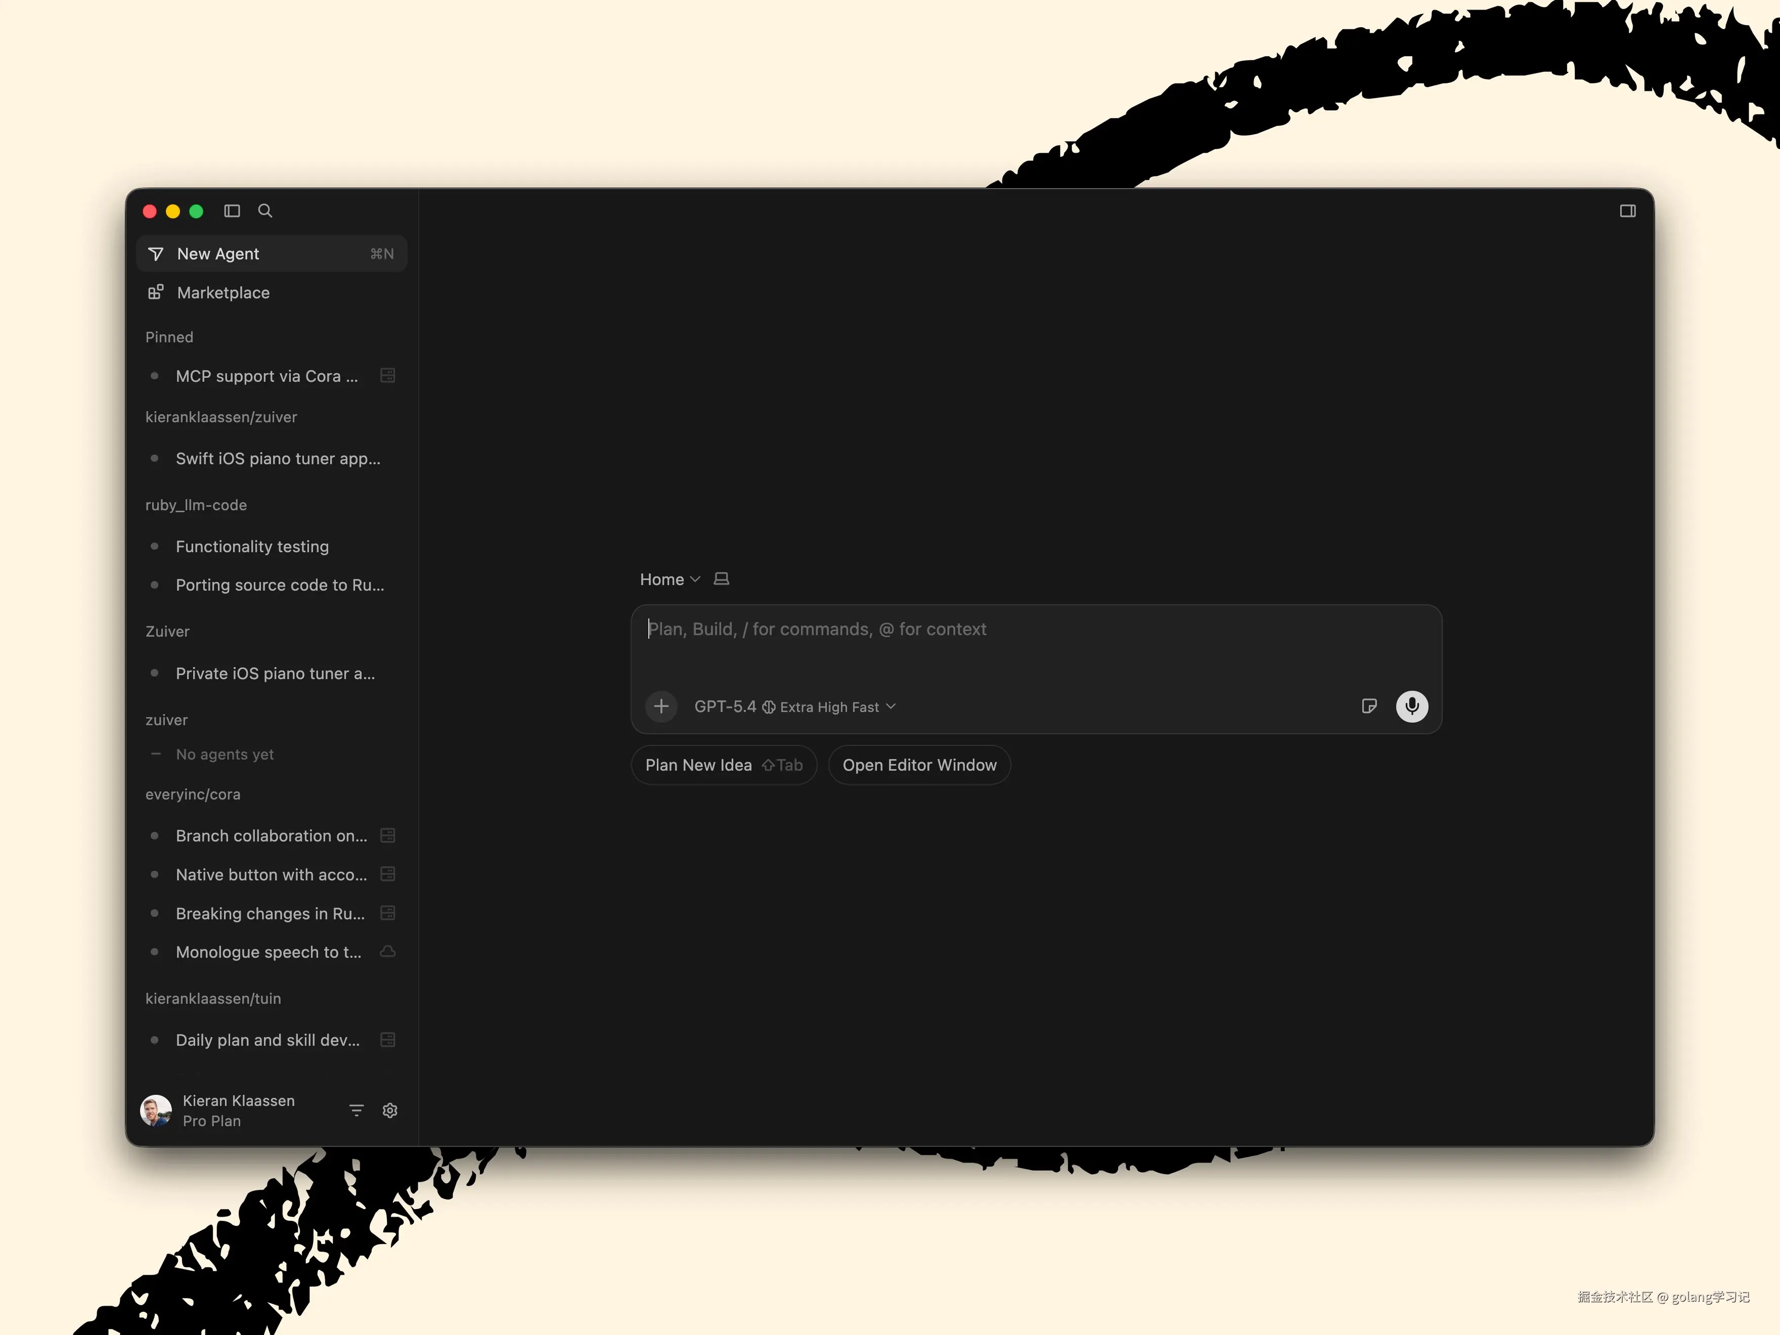Select the Functionality testing agent
This screenshot has height=1335, width=1780.
click(x=252, y=547)
